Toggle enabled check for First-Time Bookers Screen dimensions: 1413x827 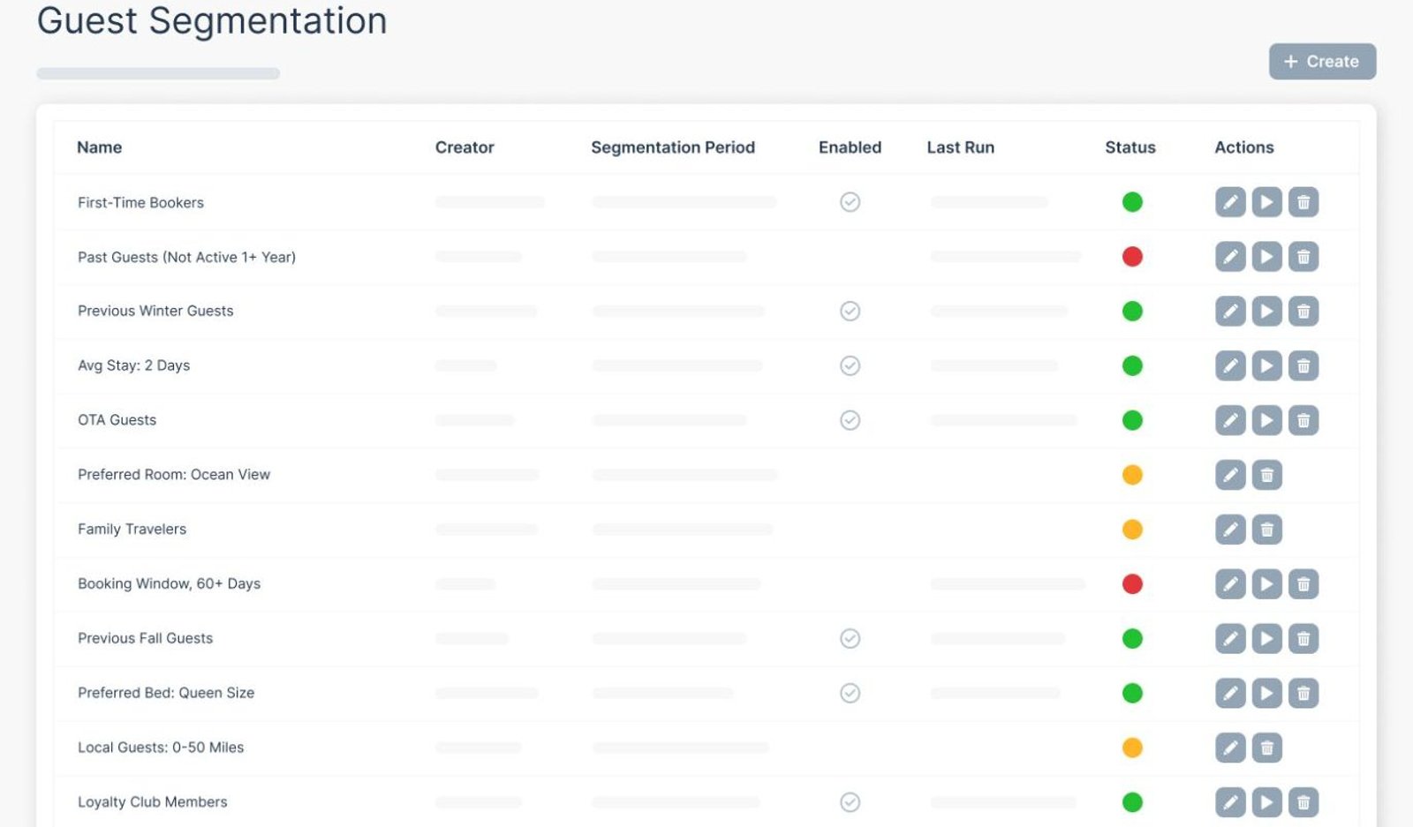(x=850, y=202)
